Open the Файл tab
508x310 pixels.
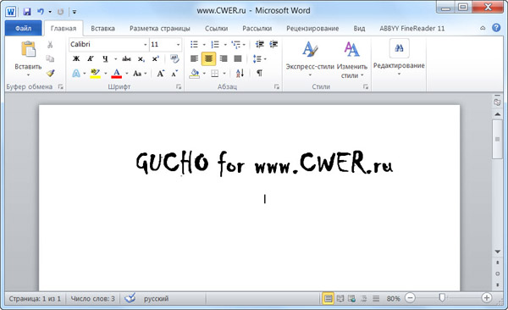click(24, 28)
